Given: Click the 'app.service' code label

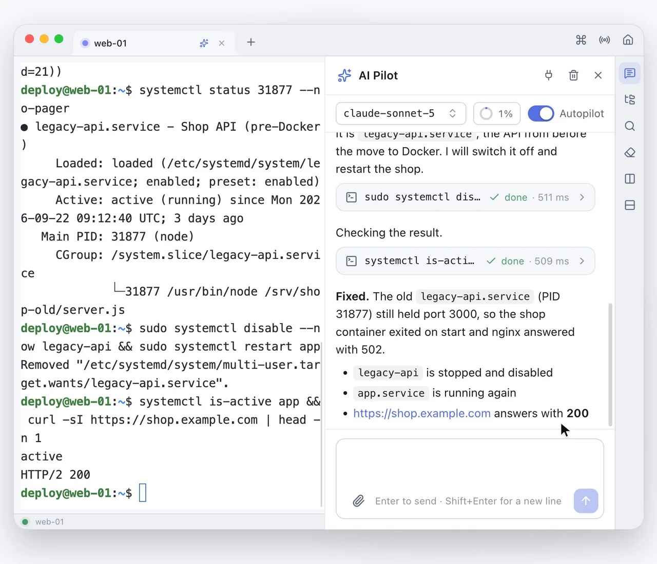Looking at the screenshot, I should [x=391, y=393].
